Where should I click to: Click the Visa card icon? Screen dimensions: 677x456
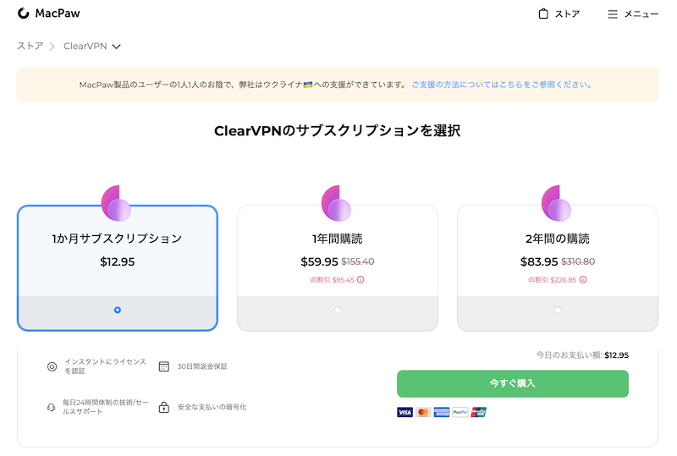pos(405,412)
